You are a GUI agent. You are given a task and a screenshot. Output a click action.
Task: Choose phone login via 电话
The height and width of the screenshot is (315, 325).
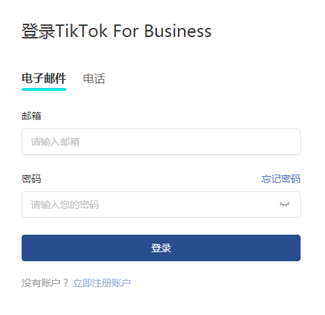pos(94,79)
